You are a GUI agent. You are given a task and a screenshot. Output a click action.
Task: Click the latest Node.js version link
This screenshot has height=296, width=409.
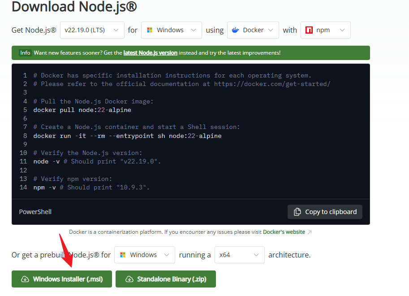point(150,53)
